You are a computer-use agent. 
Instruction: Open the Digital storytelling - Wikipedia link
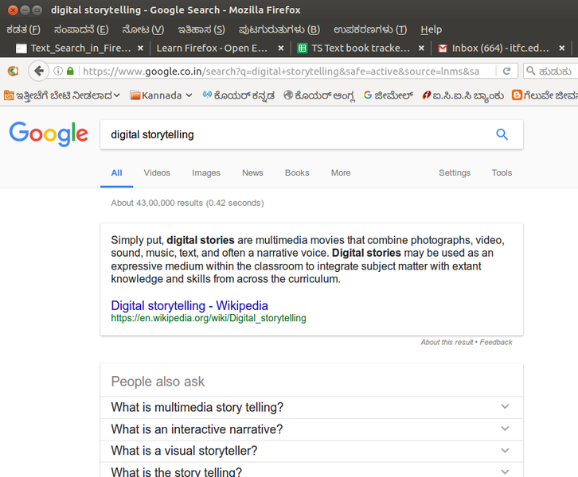click(189, 305)
